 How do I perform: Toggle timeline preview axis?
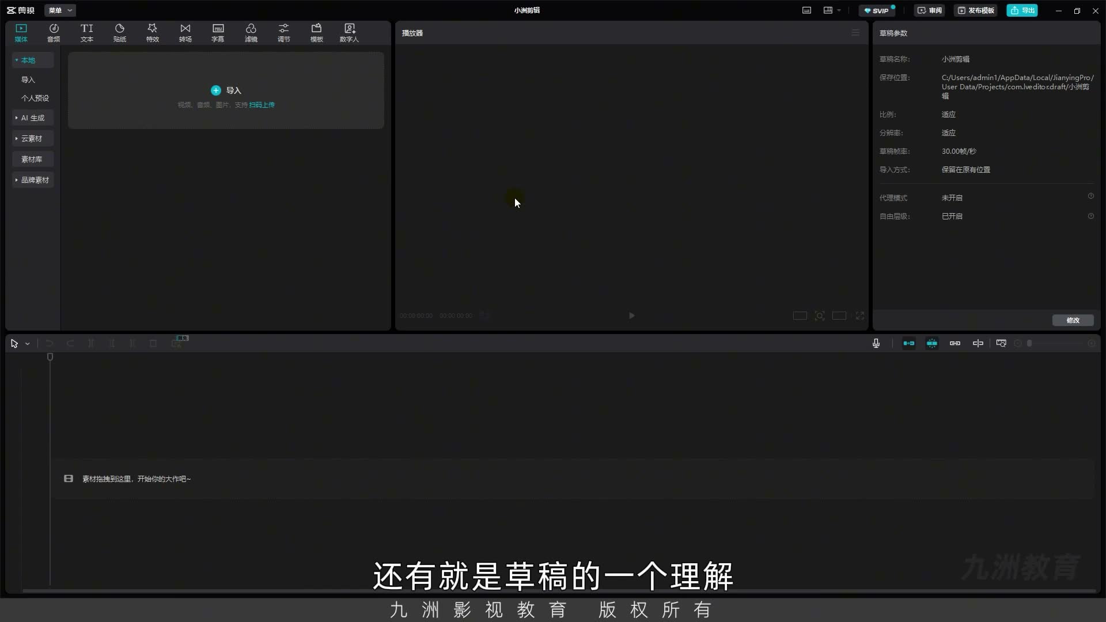(x=978, y=344)
